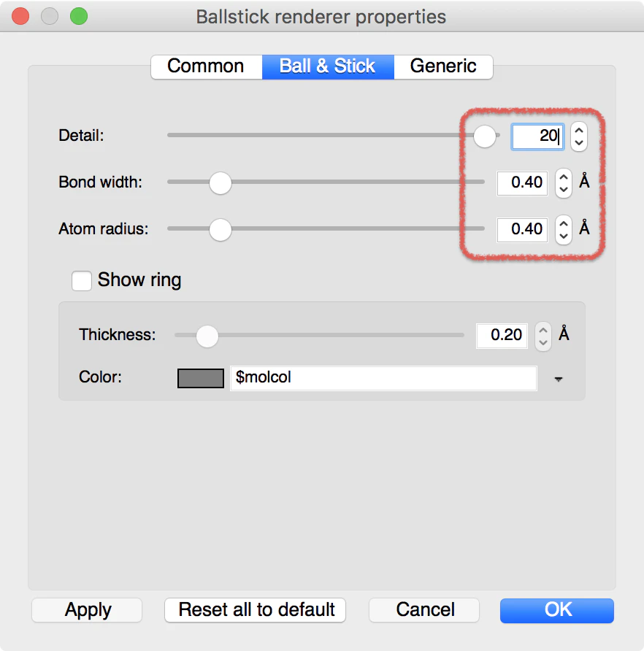This screenshot has height=651, width=644.
Task: Decrement the Detail stepper down arrow
Action: 579,143
